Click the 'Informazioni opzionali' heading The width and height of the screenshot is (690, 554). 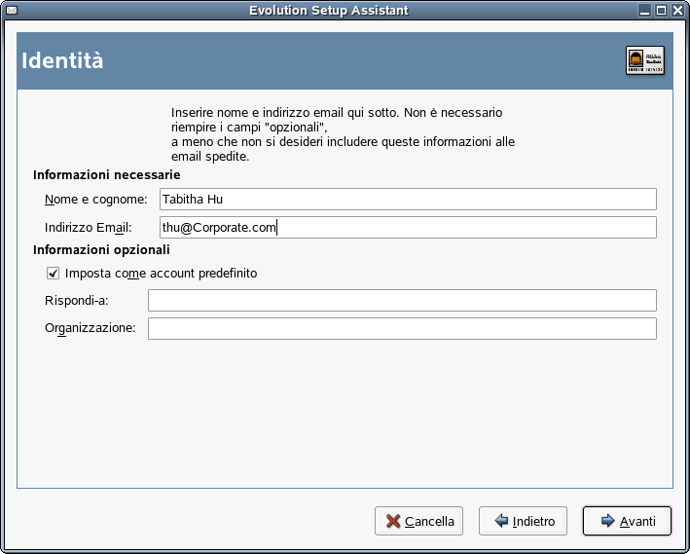[x=101, y=249]
